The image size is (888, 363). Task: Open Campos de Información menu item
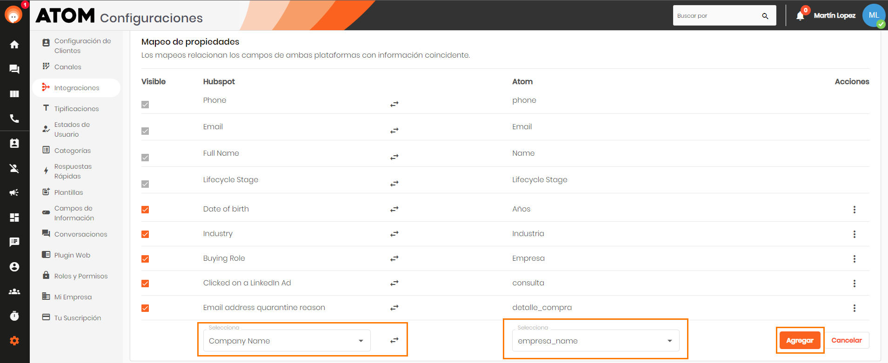click(76, 213)
